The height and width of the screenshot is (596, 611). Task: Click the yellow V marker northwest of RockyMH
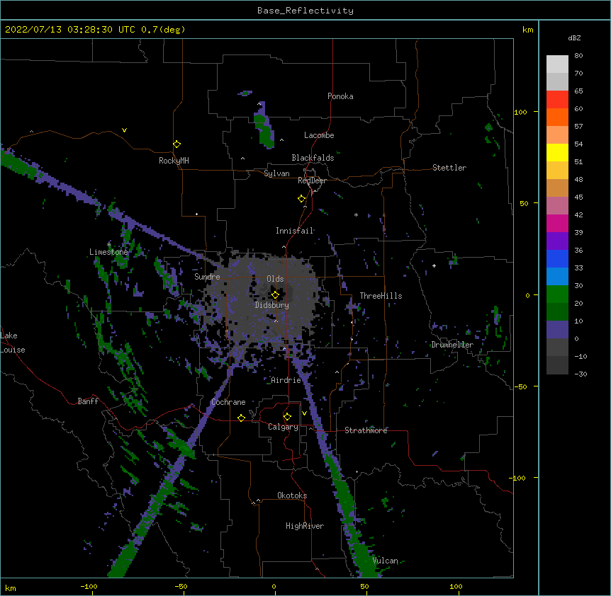click(124, 130)
